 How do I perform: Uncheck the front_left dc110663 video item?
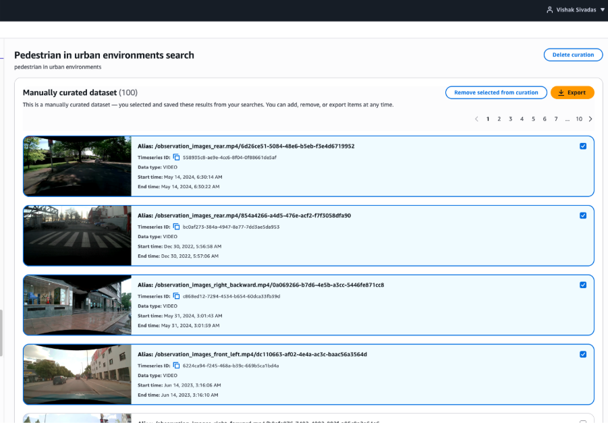[x=583, y=354]
